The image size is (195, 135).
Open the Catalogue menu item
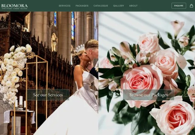pos(101,6)
